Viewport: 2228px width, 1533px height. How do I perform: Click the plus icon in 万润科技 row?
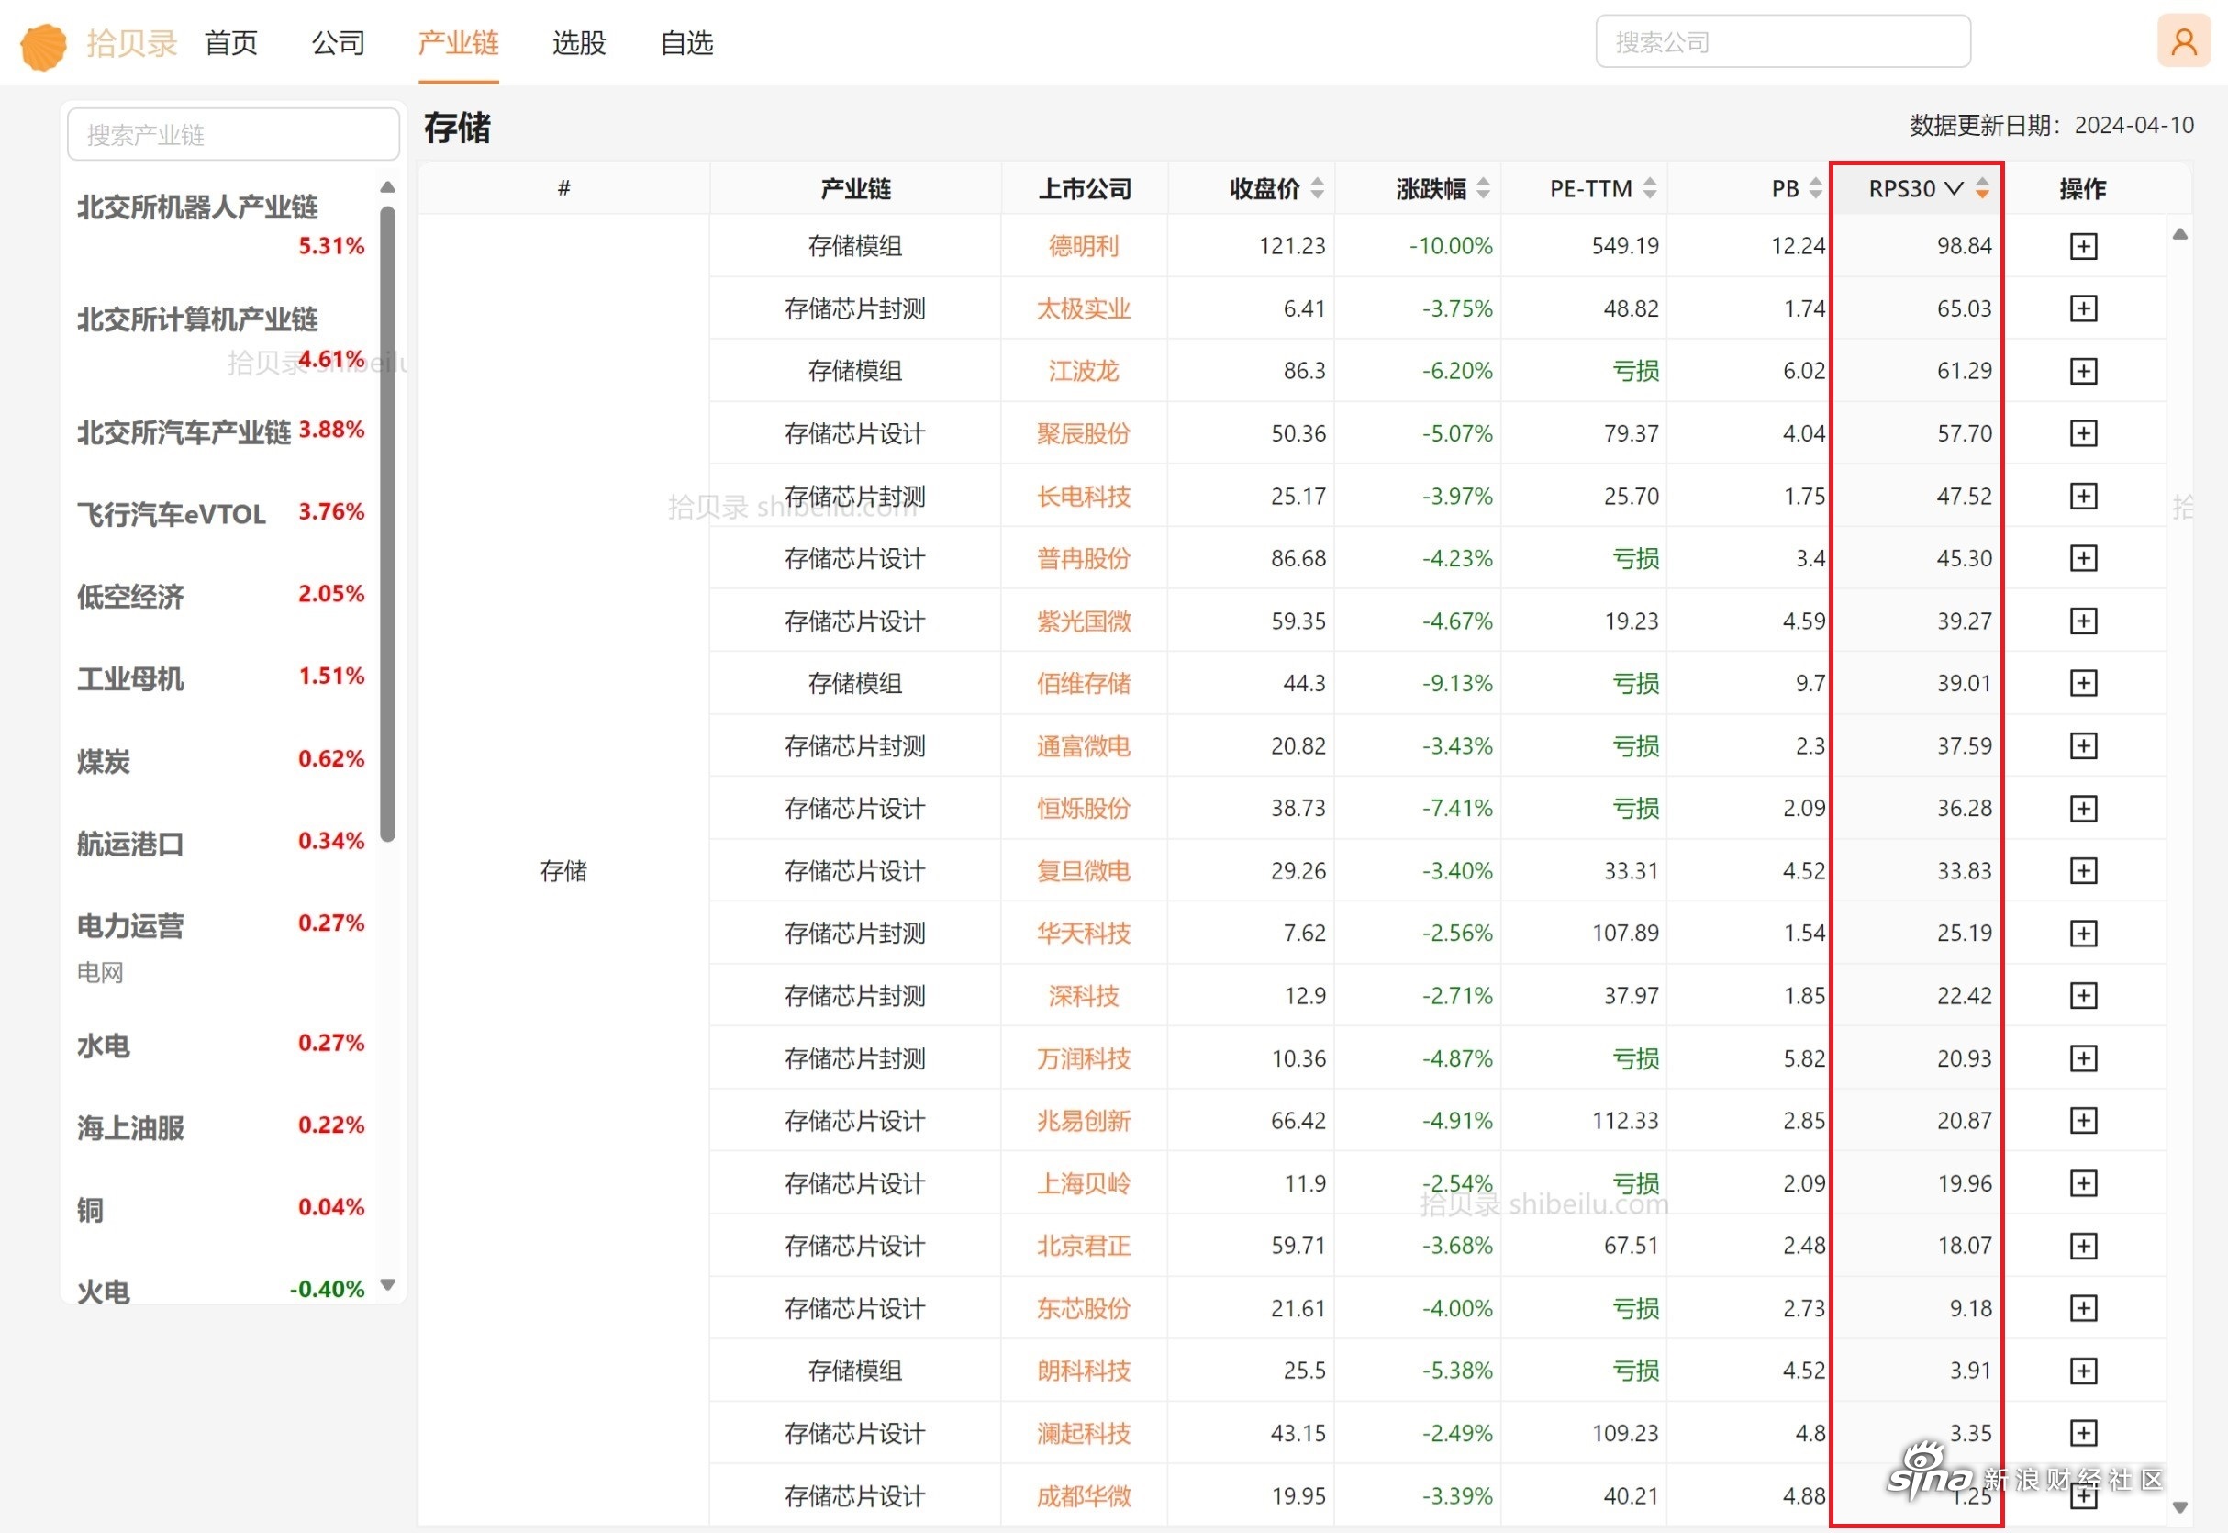coord(2082,1057)
